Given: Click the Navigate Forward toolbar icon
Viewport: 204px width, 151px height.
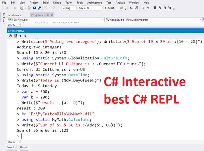Looking at the screenshot, I should 15,8.
